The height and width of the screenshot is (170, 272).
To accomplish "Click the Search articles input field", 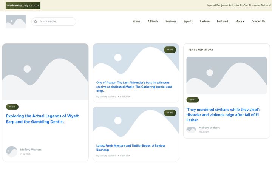I will [x=54, y=22].
